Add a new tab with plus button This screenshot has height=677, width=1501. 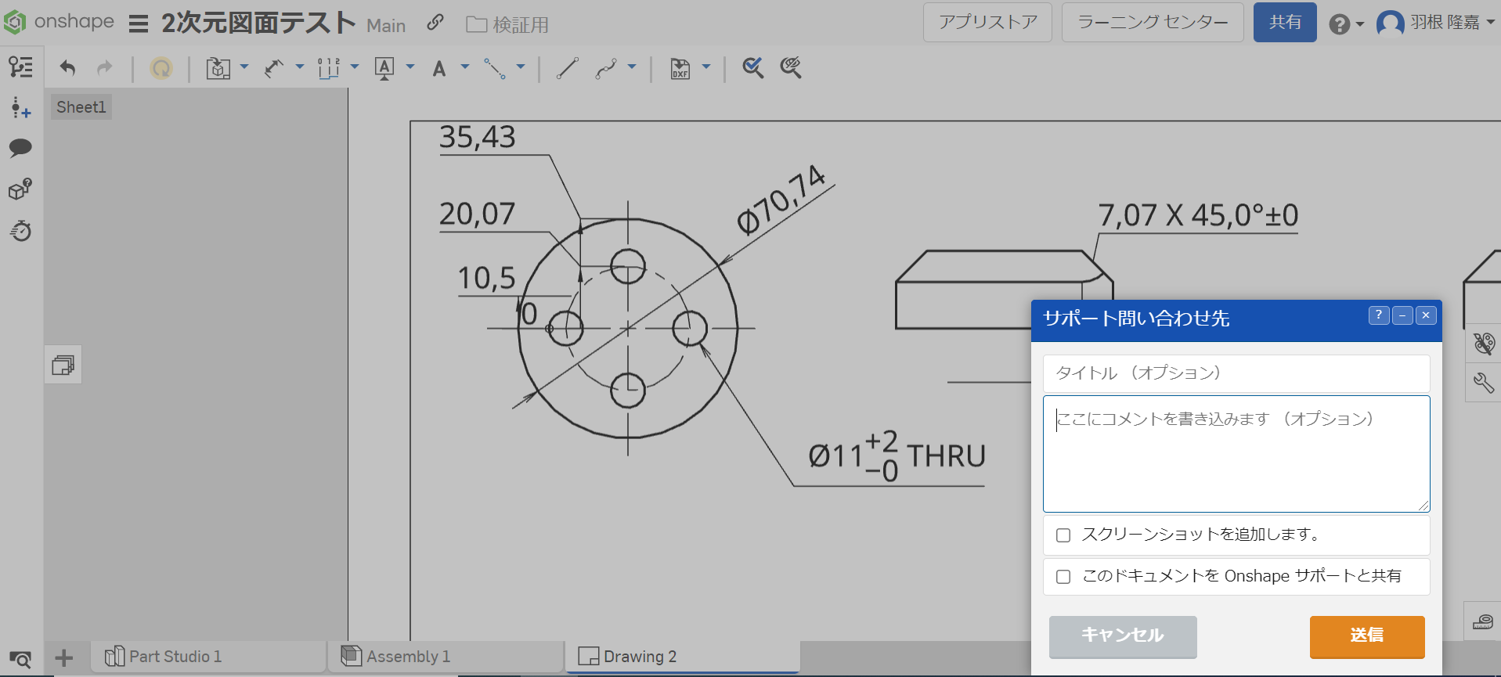pos(64,658)
